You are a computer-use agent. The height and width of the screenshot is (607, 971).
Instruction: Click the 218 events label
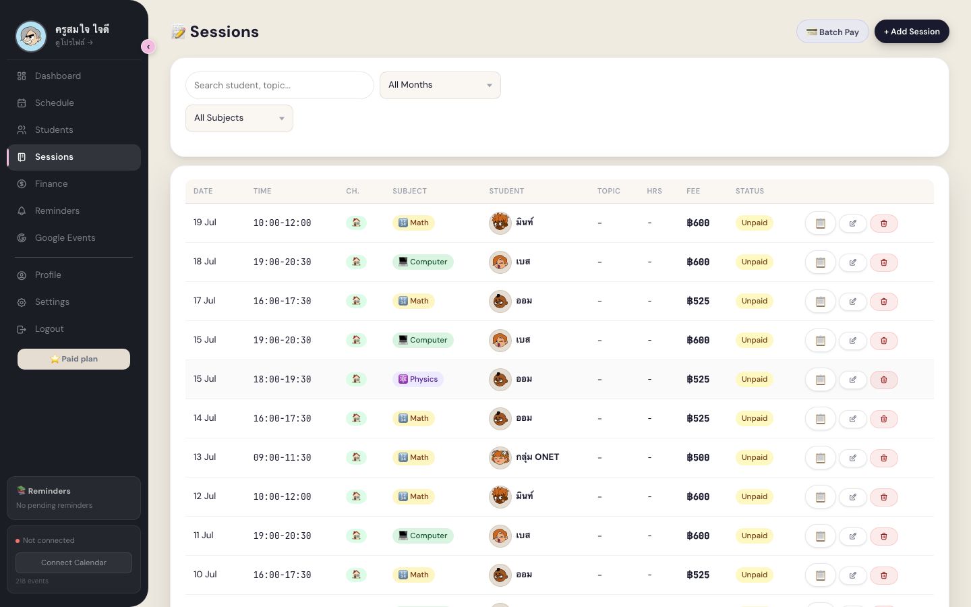point(32,581)
